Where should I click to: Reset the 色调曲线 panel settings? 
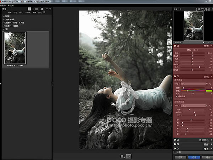(x=178, y=140)
